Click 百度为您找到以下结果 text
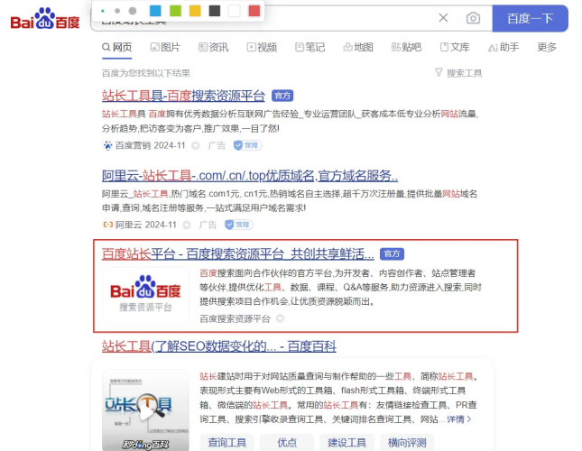The height and width of the screenshot is (451, 582). tap(146, 73)
